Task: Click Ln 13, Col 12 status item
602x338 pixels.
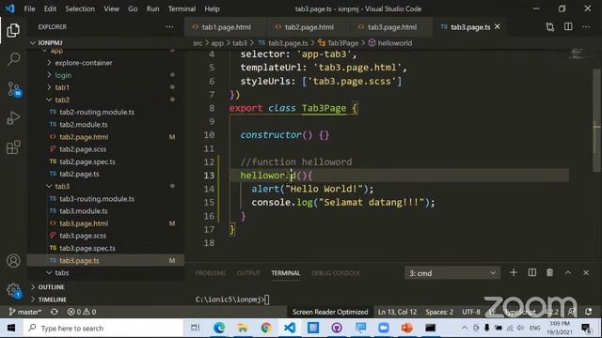Action: click(x=397, y=312)
